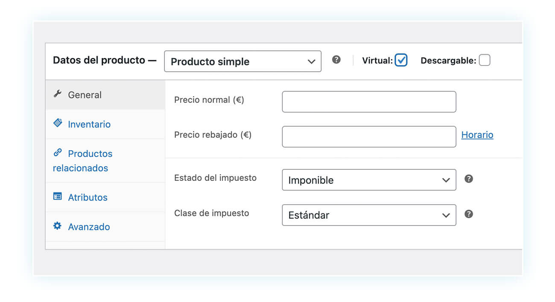Viewport: 555px width, 302px height.
Task: Expand the Clase de impuesto dropdown
Action: (369, 215)
